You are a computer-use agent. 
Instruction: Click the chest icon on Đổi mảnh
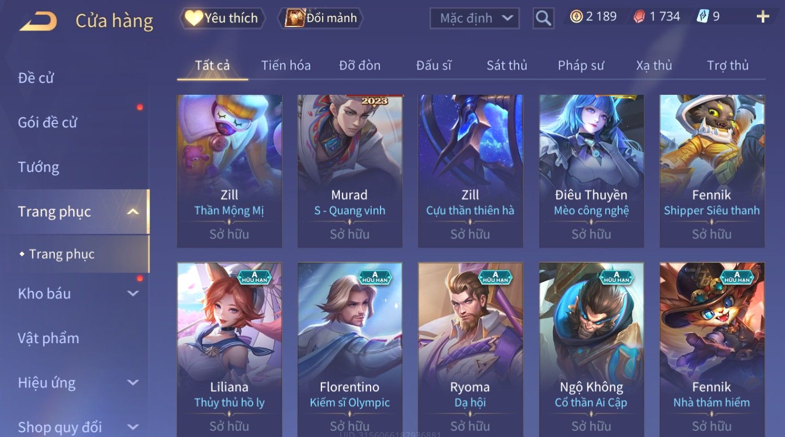tap(295, 18)
